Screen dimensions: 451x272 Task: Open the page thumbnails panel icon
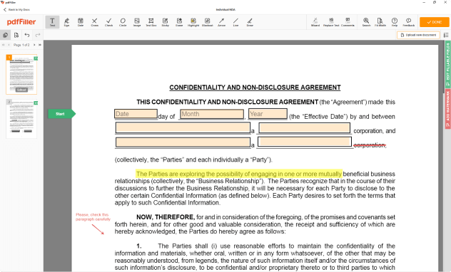6,35
